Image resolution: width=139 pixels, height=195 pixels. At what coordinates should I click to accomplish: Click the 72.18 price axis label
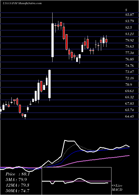pos(130,78)
